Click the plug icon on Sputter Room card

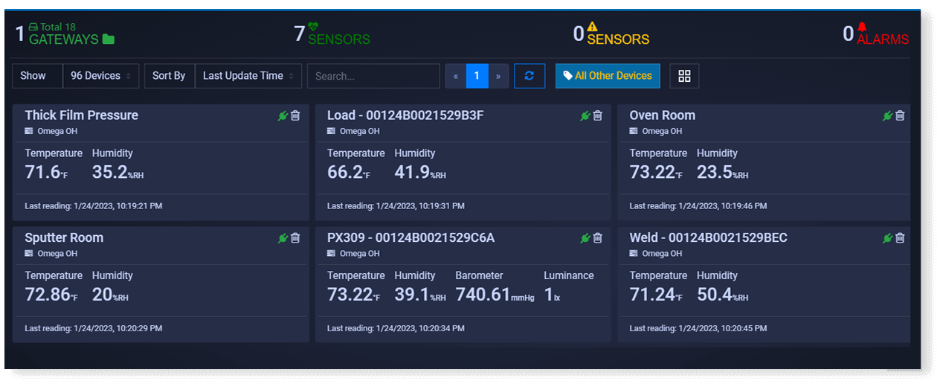(283, 238)
